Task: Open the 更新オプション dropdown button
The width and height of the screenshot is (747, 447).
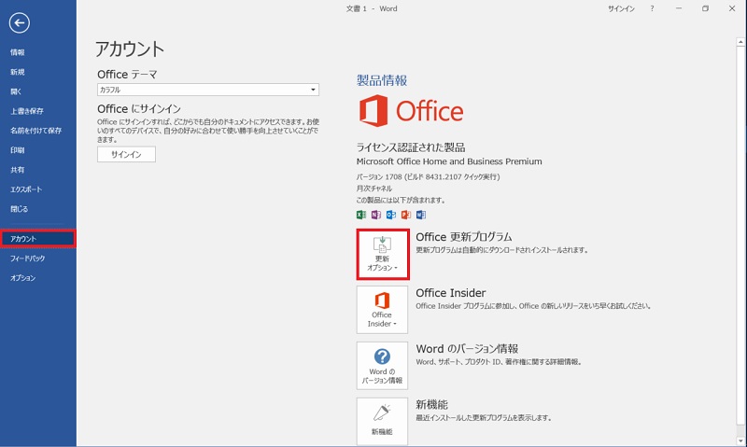Action: [383, 254]
